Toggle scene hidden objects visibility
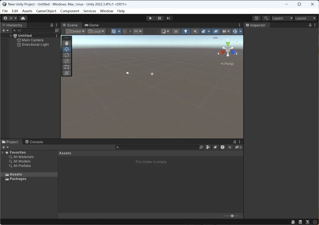Viewport: 319px width, 225px height. click(x=216, y=31)
